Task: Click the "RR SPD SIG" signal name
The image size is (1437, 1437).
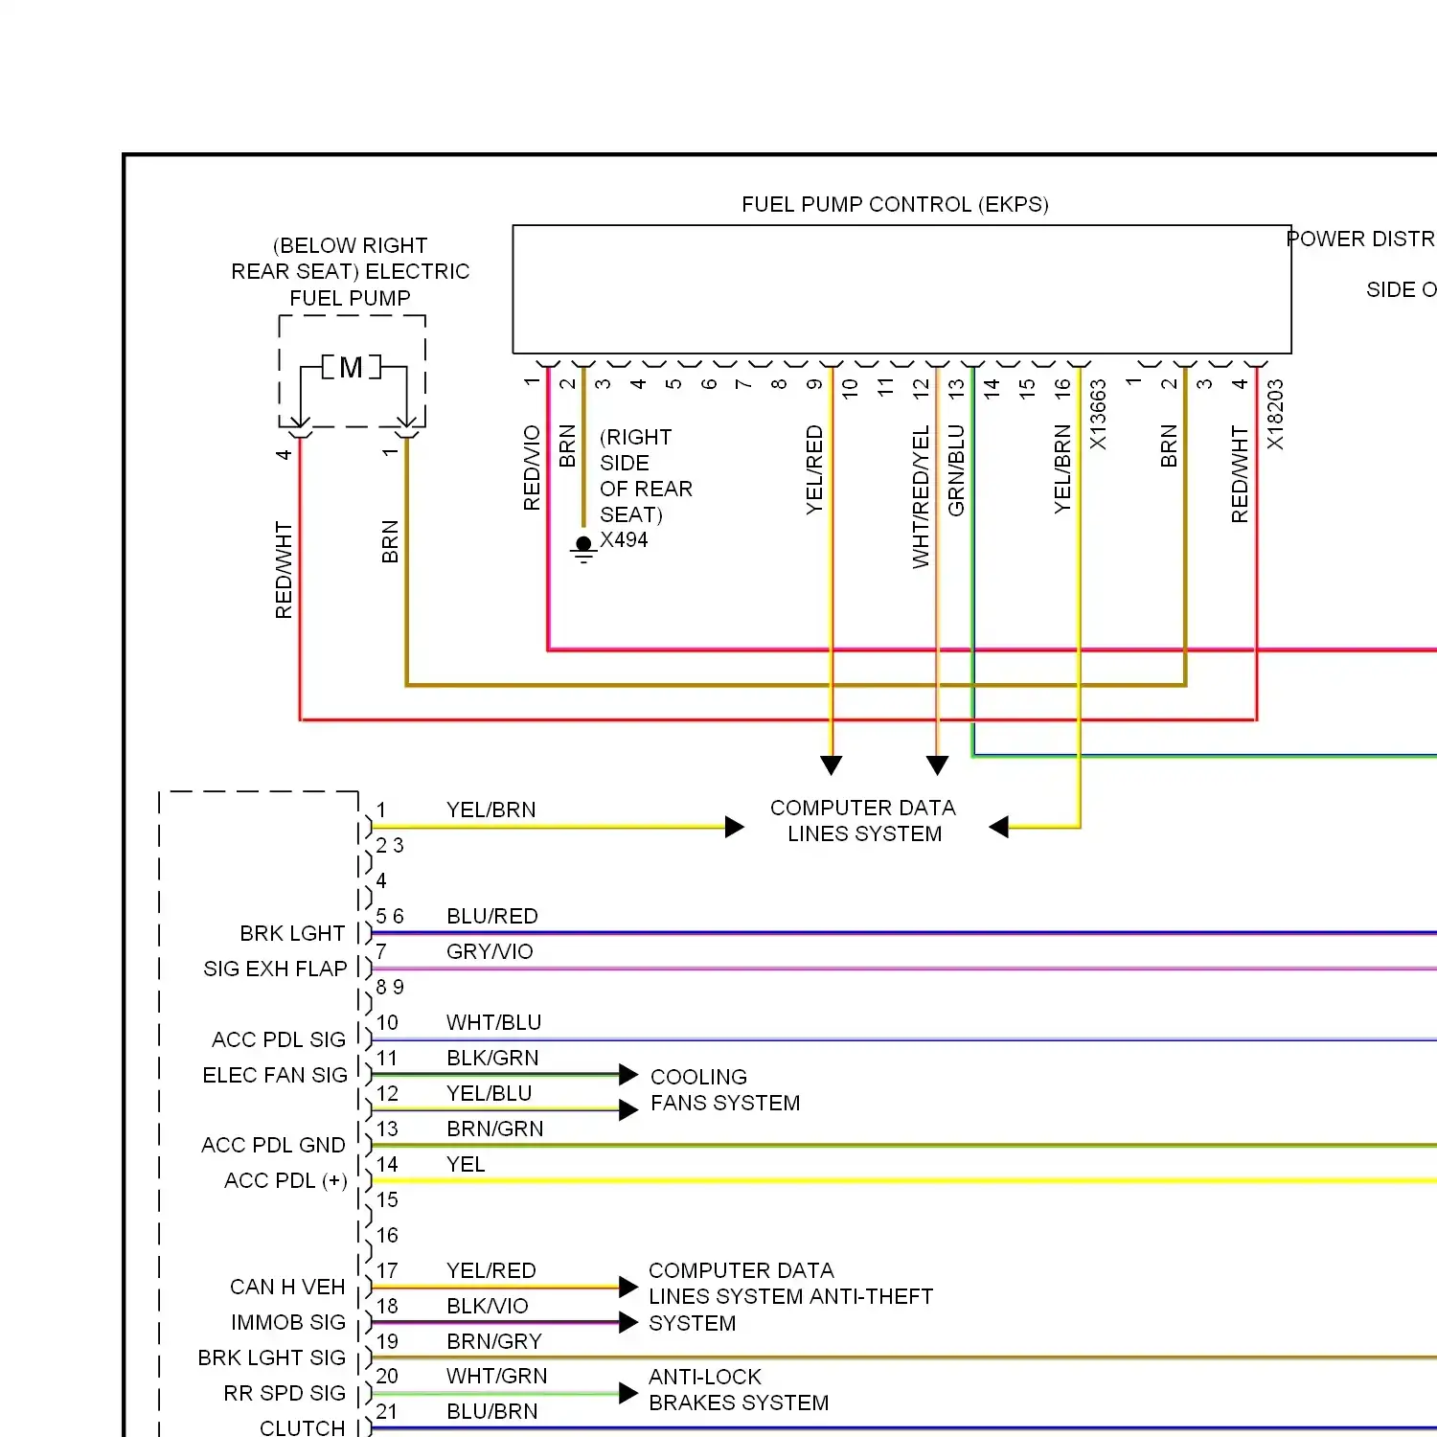Action: [x=285, y=1393]
